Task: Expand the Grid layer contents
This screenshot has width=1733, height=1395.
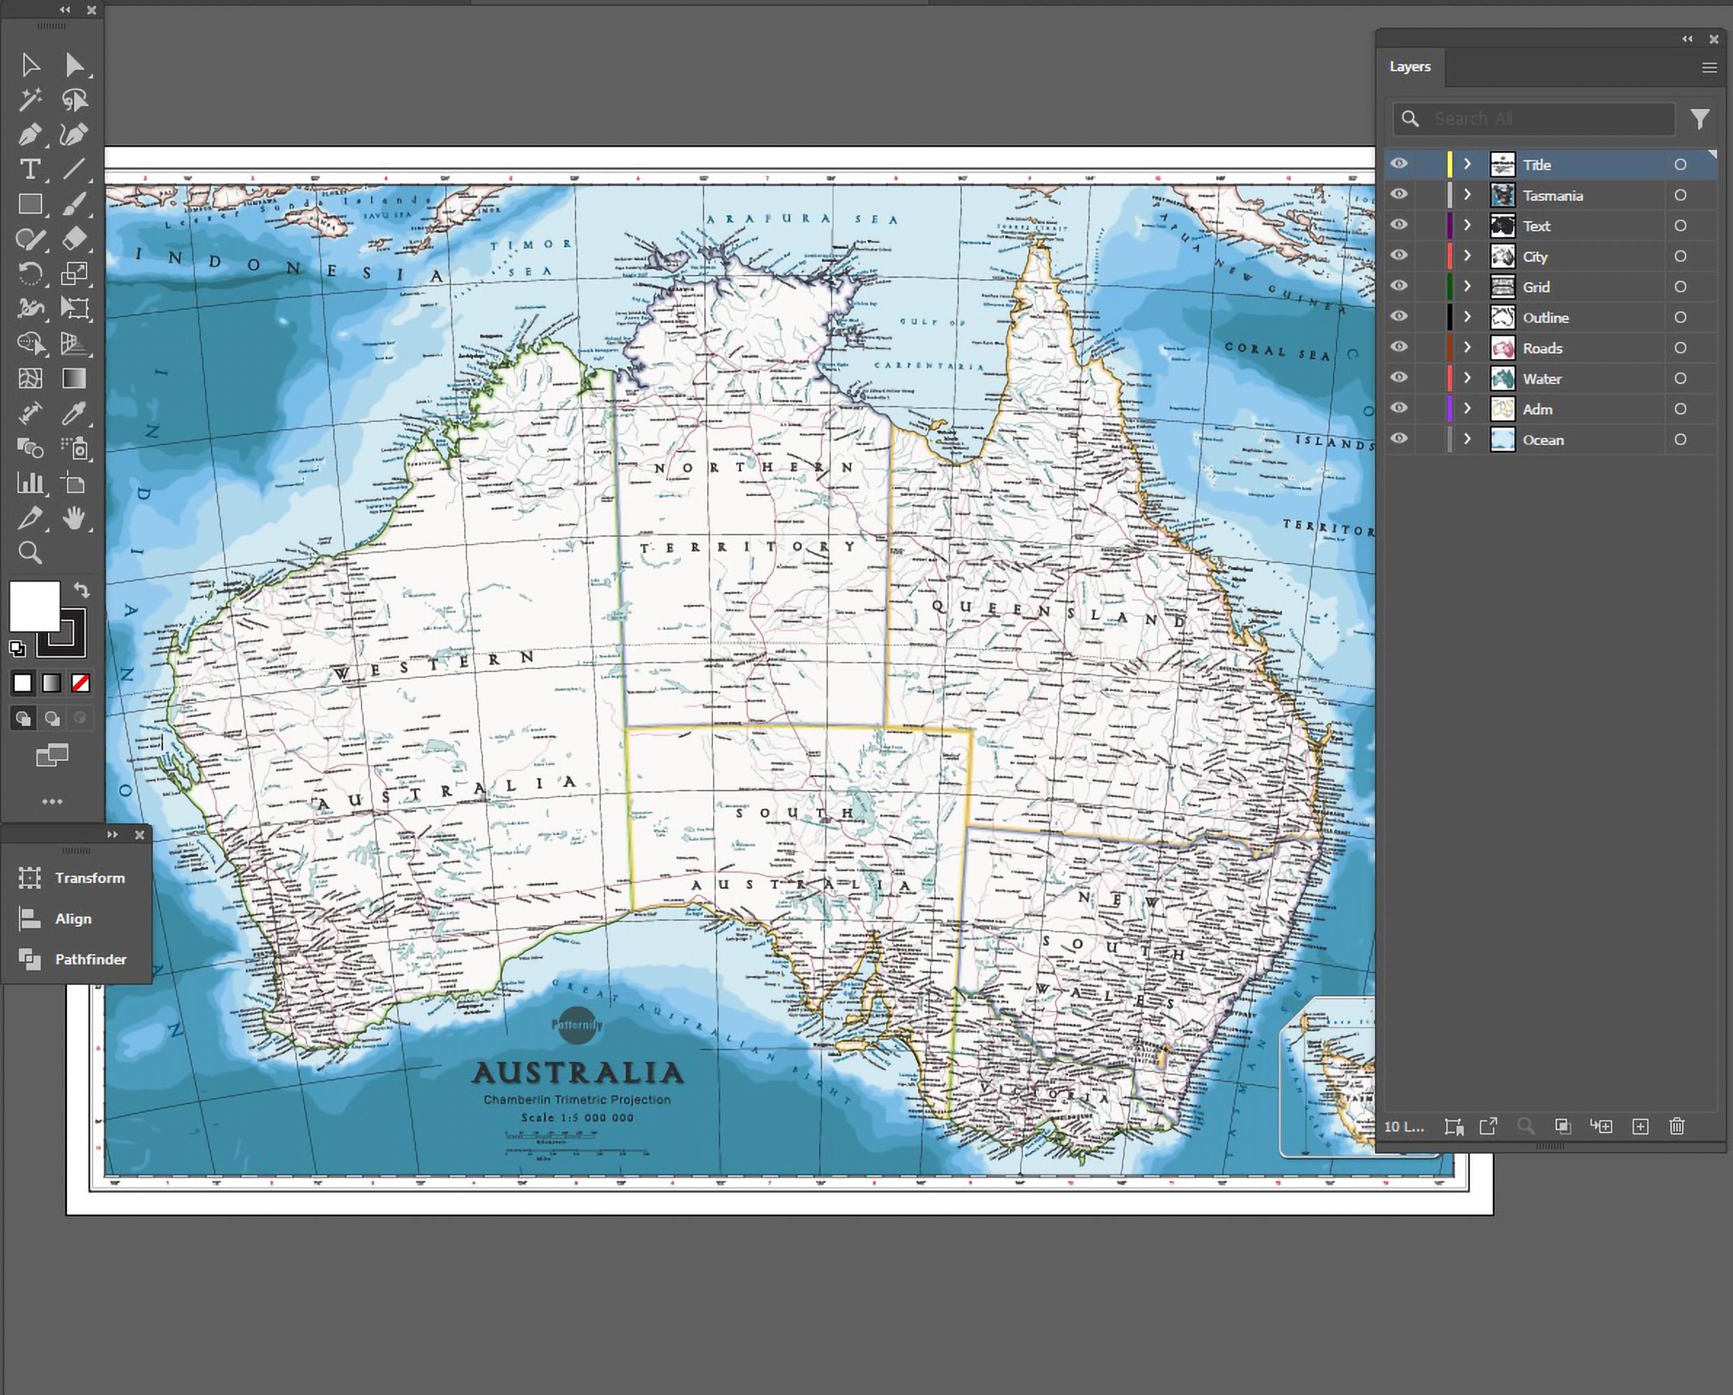Action: point(1467,286)
